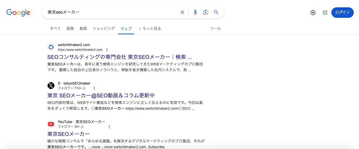
Task: Open the SEOコンサルティングの専門会社 result title
Action: [120, 57]
